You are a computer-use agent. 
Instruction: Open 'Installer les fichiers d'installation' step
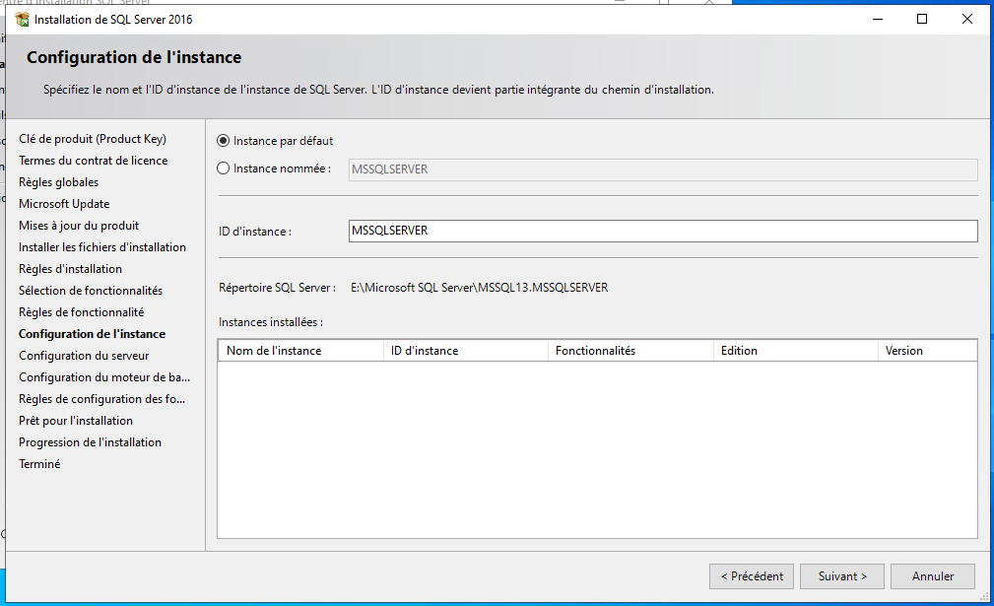102,246
